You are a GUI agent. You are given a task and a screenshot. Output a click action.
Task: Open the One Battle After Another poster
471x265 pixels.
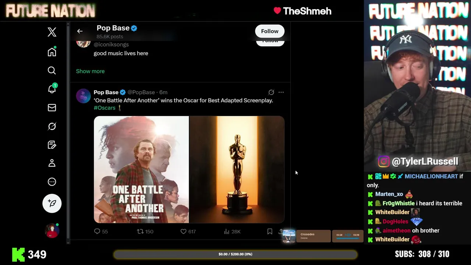coord(141,170)
